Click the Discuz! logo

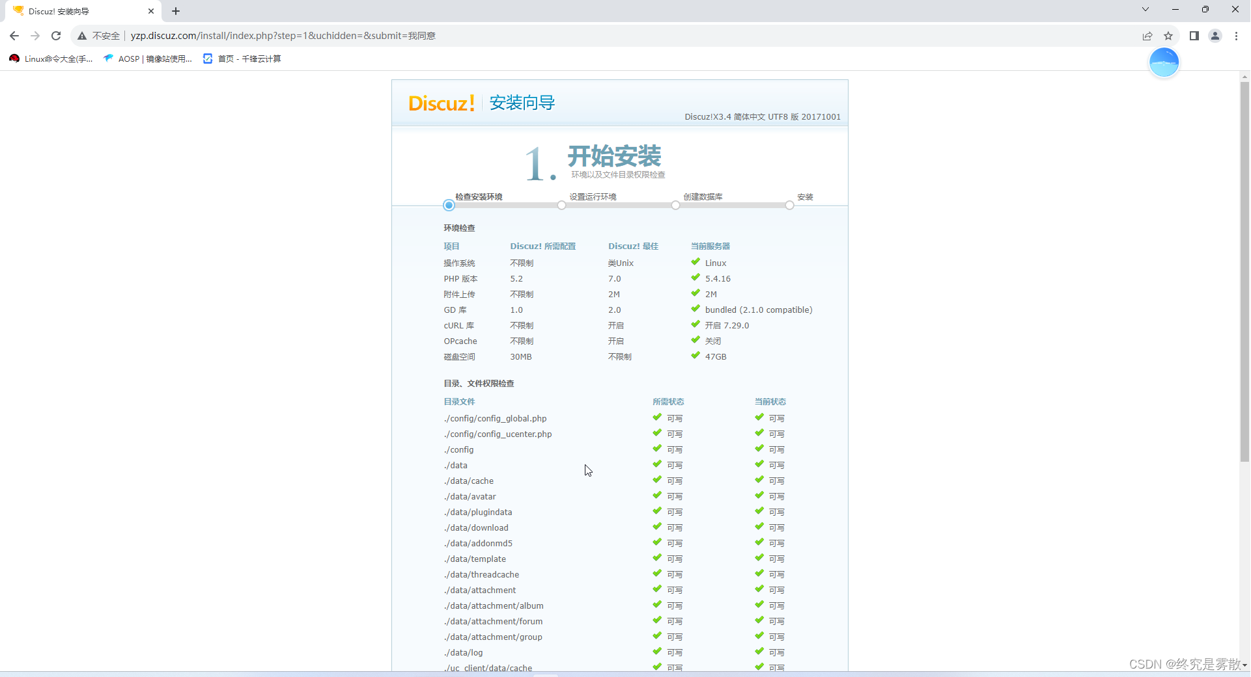tap(442, 103)
